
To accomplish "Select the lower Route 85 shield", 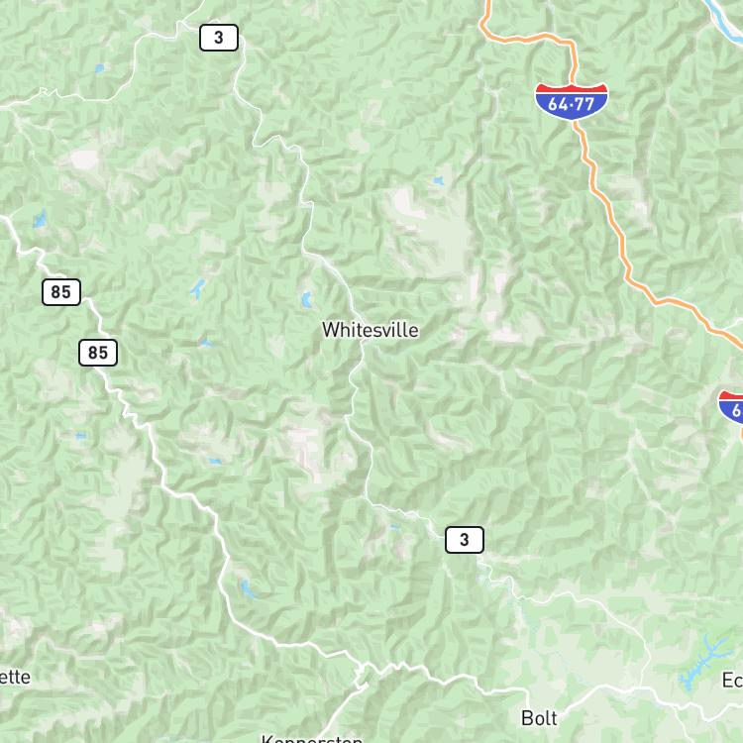I will 98,353.
